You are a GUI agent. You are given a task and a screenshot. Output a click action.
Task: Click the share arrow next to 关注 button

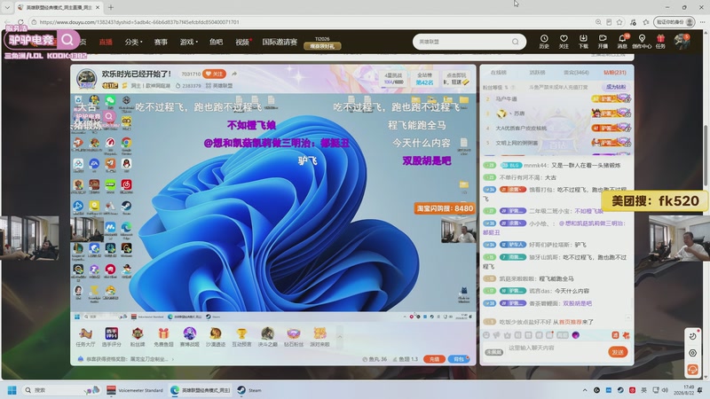tap(234, 74)
